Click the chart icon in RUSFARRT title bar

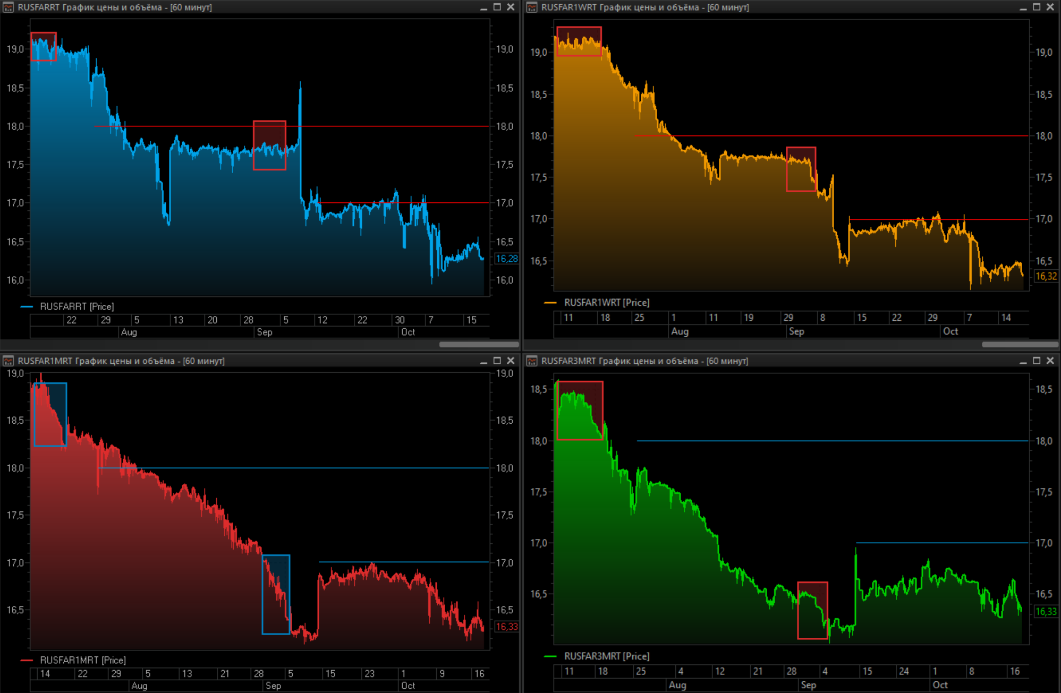point(8,7)
